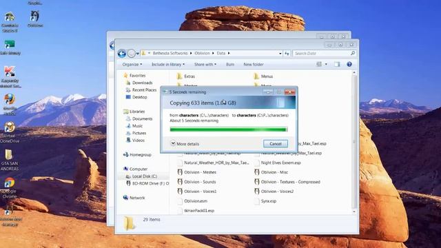This screenshot has height=248, width=441.
Task: Open Include in library menu
Action: (168, 64)
